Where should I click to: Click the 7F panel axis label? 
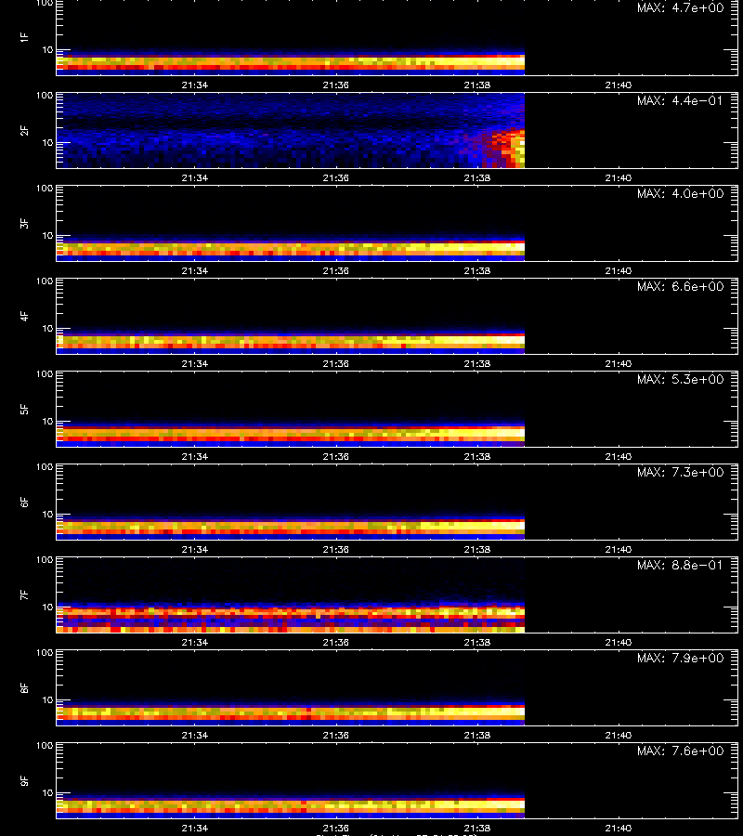[24, 594]
